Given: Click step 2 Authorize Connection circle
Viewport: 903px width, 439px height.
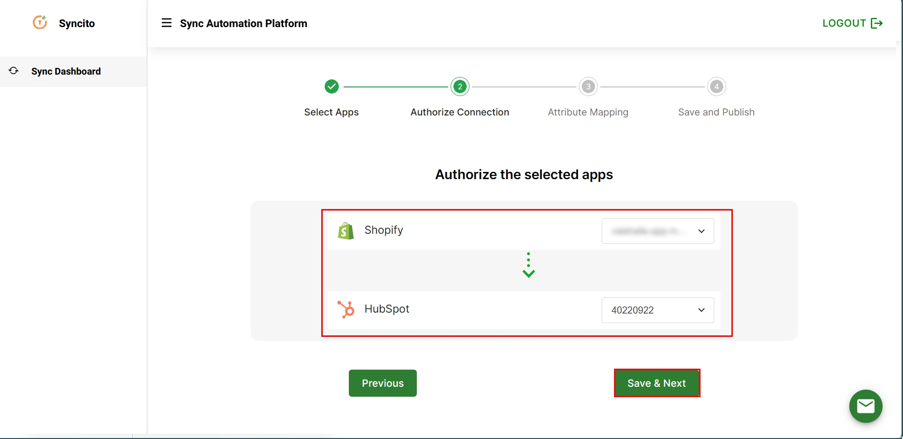Looking at the screenshot, I should tap(460, 86).
